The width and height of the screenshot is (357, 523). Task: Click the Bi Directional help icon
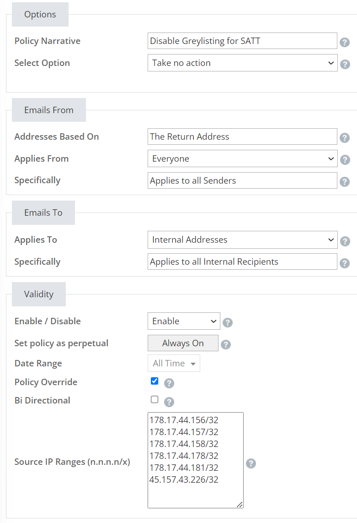[169, 402]
